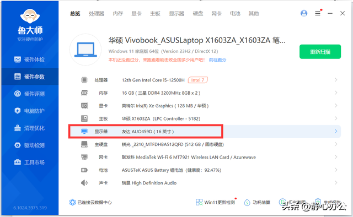
Task: Click the 已连接云数据中心 cloud status icon
Action: pyautogui.click(x=72, y=202)
